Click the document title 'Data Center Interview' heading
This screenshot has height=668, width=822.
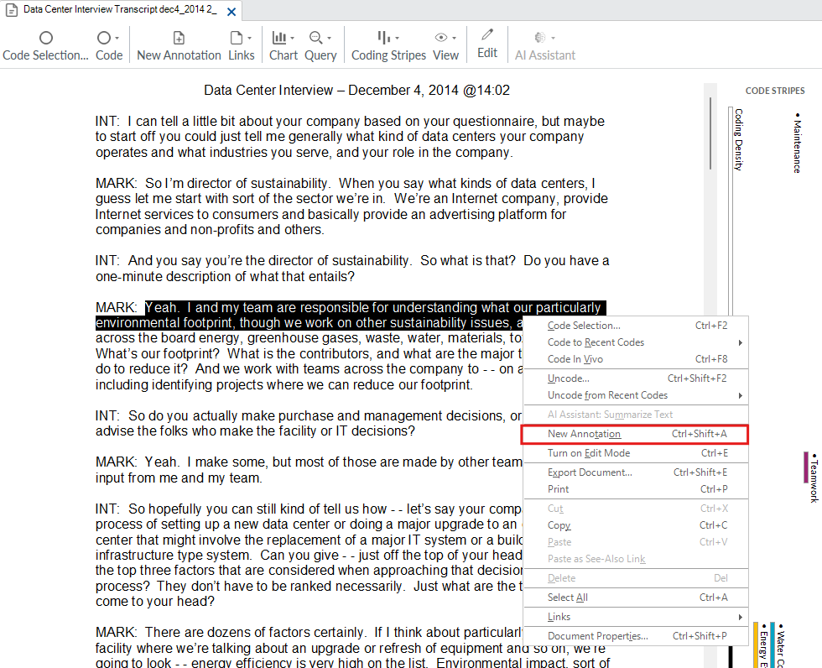(356, 90)
